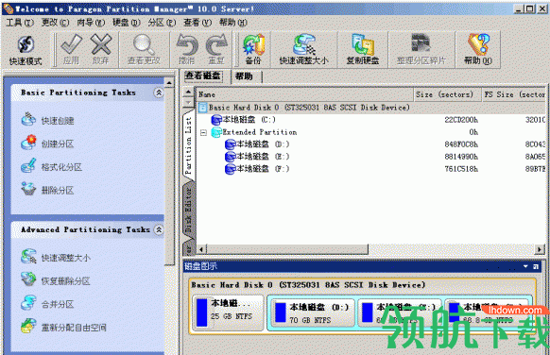Choose 格式化分区 format partition task
This screenshot has width=550, height=355.
tap(52, 167)
